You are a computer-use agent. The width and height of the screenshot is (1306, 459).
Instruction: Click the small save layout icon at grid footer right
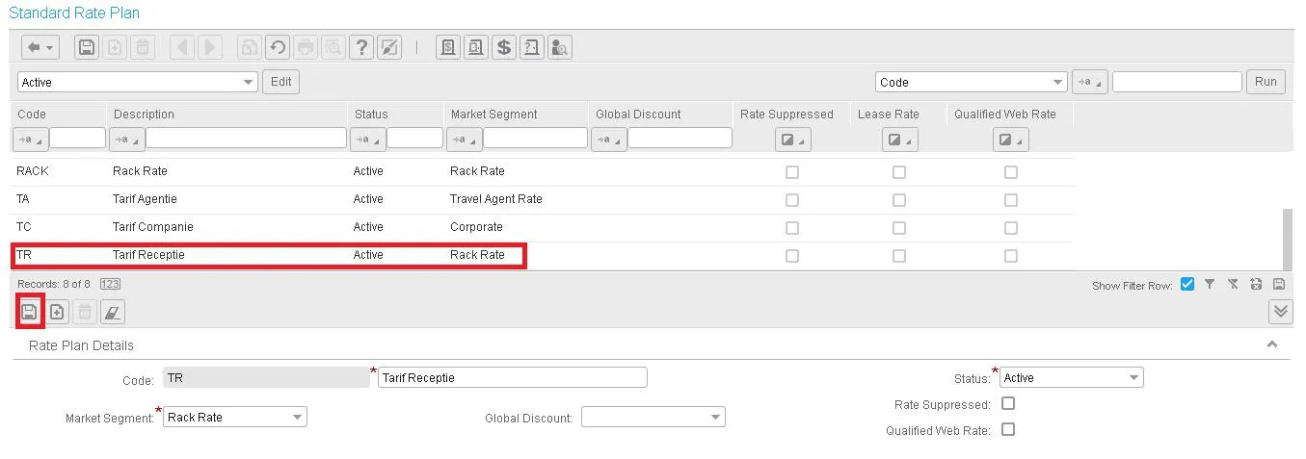(1279, 285)
